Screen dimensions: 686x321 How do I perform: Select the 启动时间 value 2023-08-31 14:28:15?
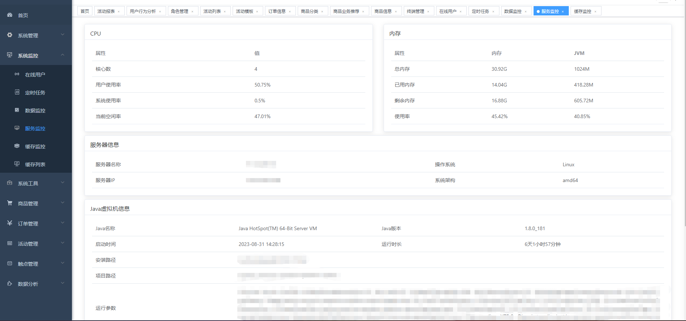(261, 244)
